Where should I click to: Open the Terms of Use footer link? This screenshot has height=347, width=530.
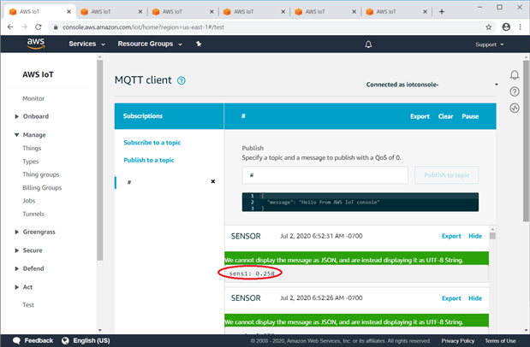pos(500,341)
